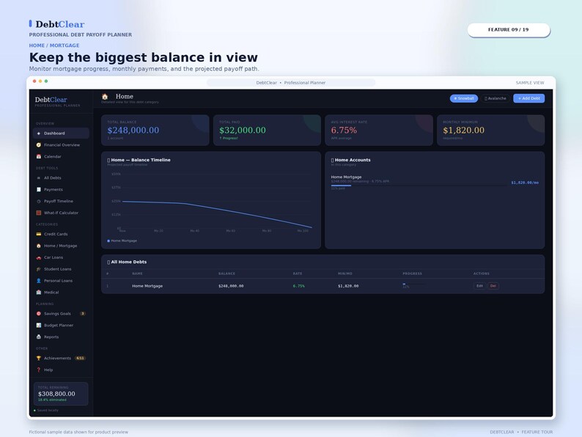
Task: Click the Personal Loans person icon
Action: pos(39,281)
